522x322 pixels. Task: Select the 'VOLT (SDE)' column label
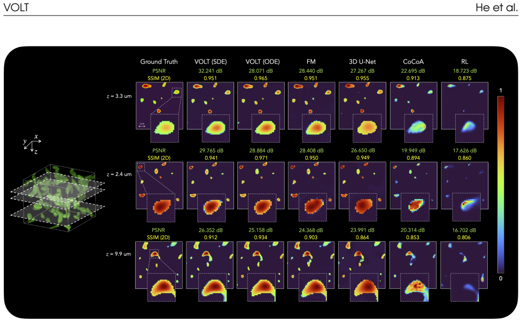click(x=211, y=62)
